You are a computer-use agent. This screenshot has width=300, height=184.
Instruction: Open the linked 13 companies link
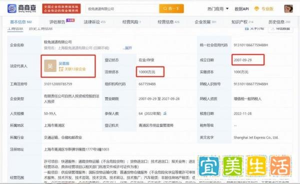pos(72,69)
